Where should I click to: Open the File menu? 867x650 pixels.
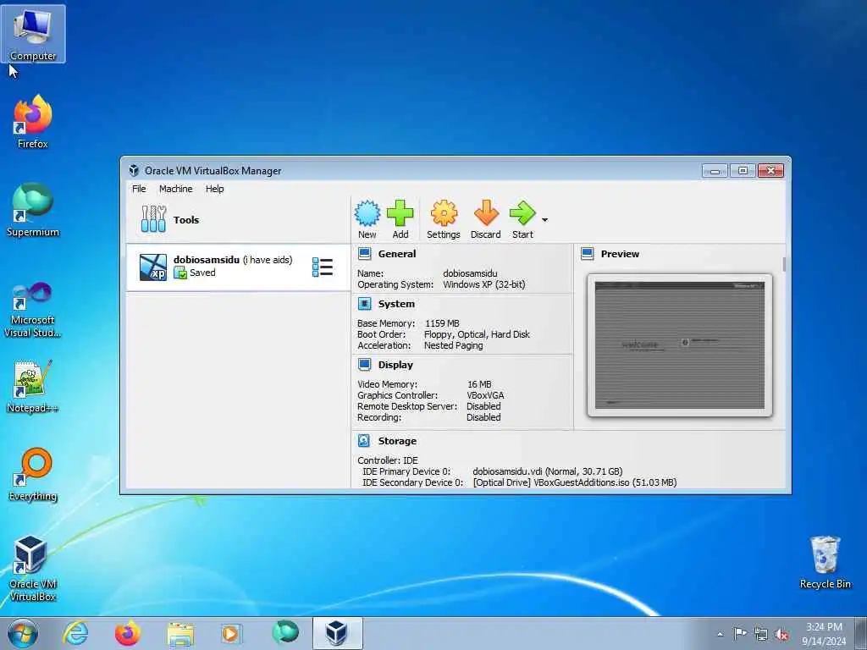(139, 189)
